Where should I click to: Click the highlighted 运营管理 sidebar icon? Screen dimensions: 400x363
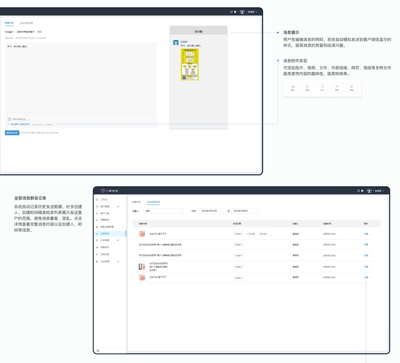97,234
